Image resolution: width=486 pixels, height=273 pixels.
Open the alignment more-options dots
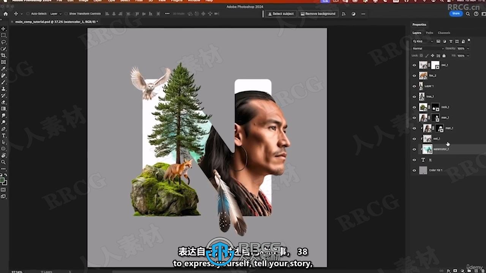point(167,14)
